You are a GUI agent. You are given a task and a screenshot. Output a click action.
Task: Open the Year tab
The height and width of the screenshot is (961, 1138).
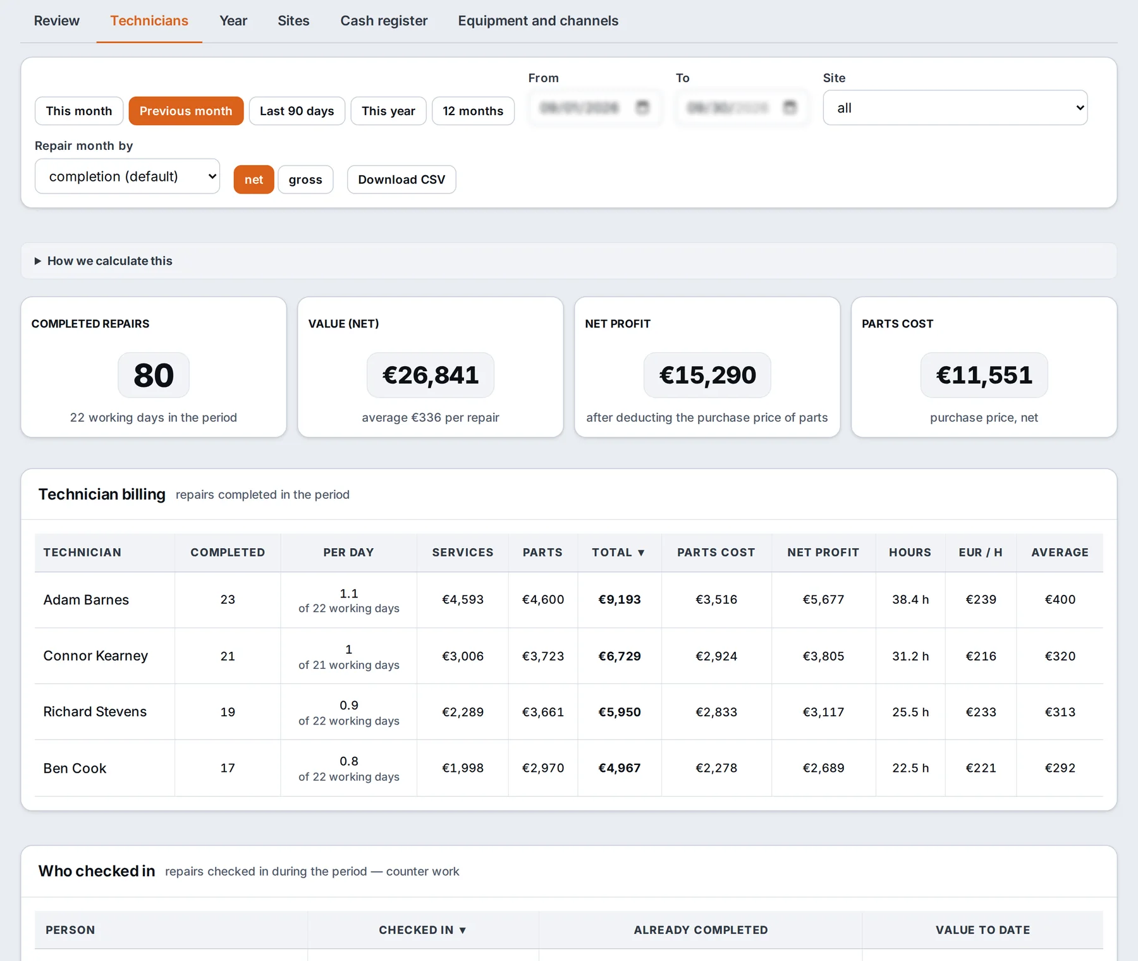pos(233,21)
